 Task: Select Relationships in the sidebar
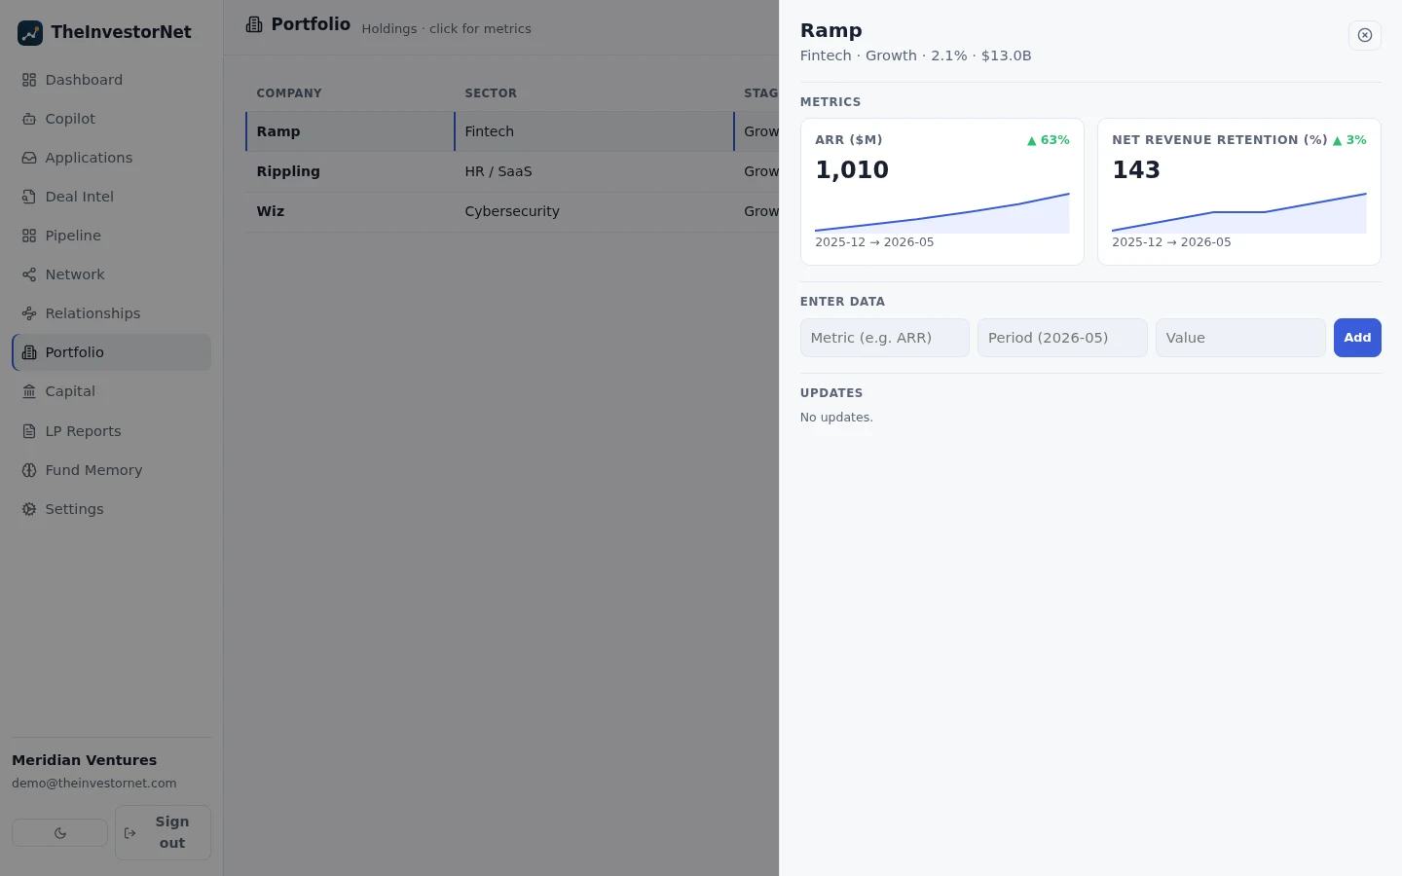111,313
